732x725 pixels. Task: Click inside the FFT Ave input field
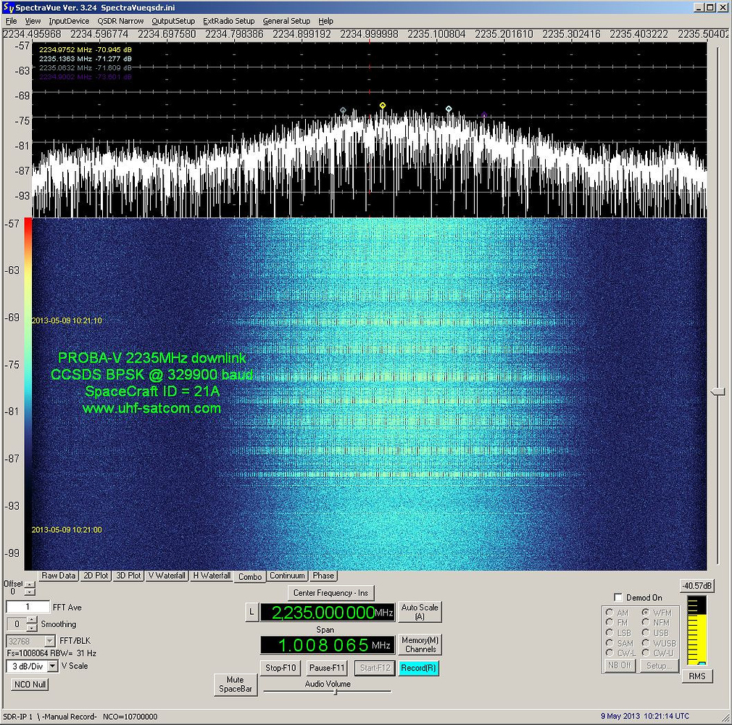28,606
